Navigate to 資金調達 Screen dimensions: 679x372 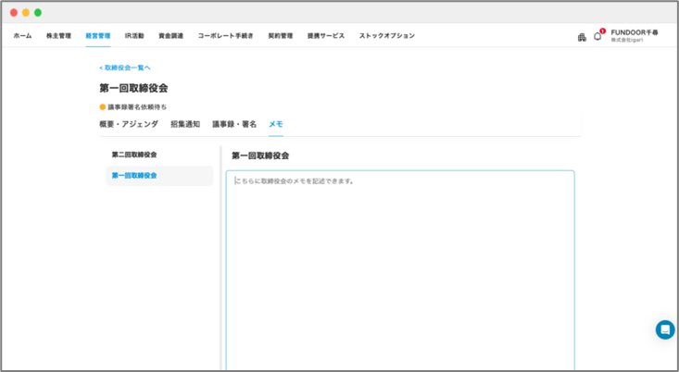pyautogui.click(x=170, y=36)
